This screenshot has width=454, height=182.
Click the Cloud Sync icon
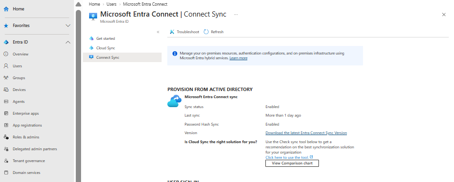[x=91, y=48]
